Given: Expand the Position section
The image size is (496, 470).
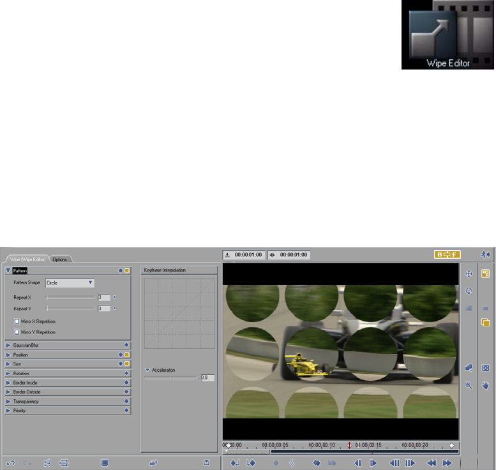Looking at the screenshot, I should pyautogui.click(x=8, y=355).
